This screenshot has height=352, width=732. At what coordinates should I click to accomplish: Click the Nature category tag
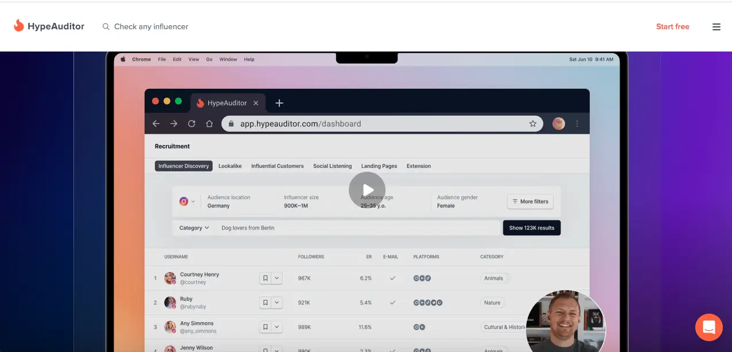493,303
